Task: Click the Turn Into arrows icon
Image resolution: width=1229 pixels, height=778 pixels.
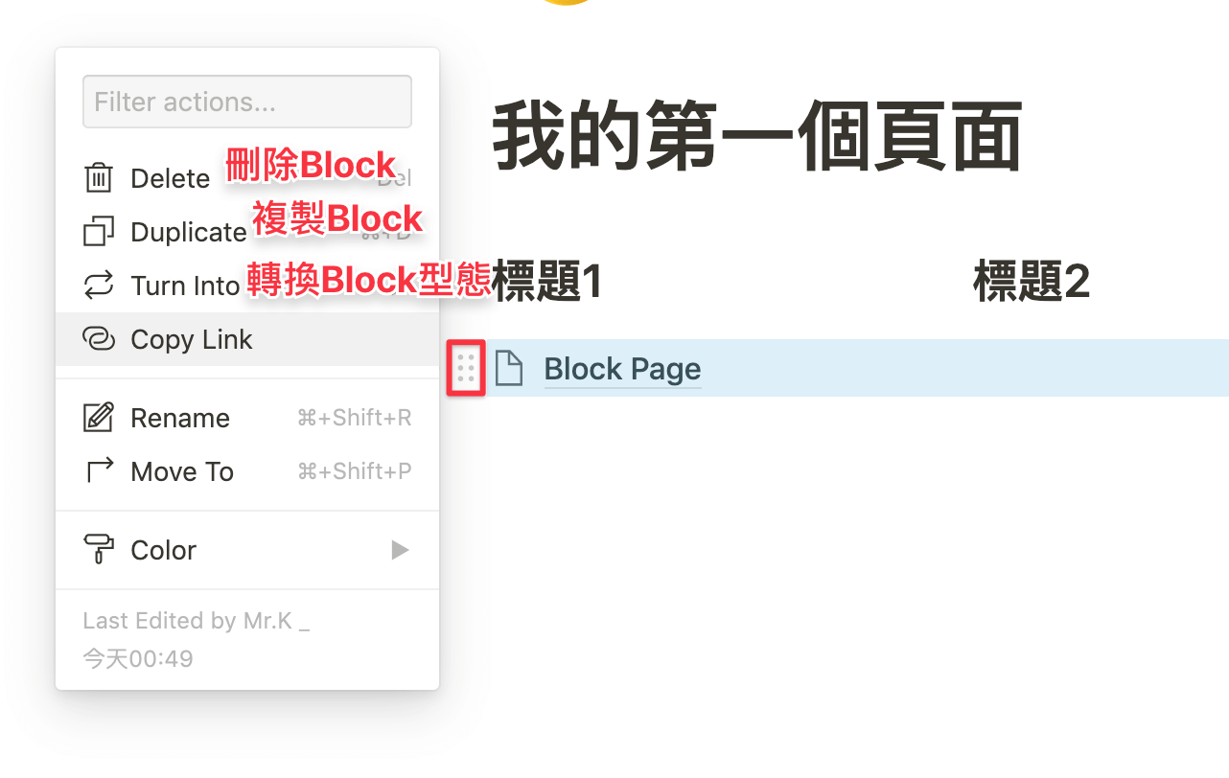Action: coord(99,286)
